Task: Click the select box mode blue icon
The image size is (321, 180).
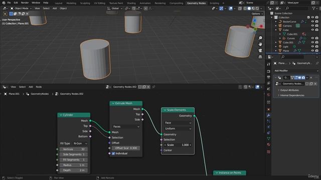Action: 11,13
